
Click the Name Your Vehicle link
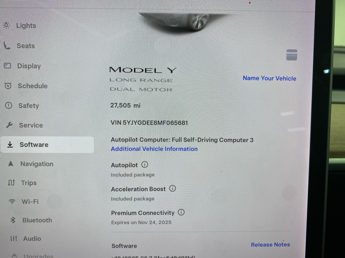coord(270,78)
